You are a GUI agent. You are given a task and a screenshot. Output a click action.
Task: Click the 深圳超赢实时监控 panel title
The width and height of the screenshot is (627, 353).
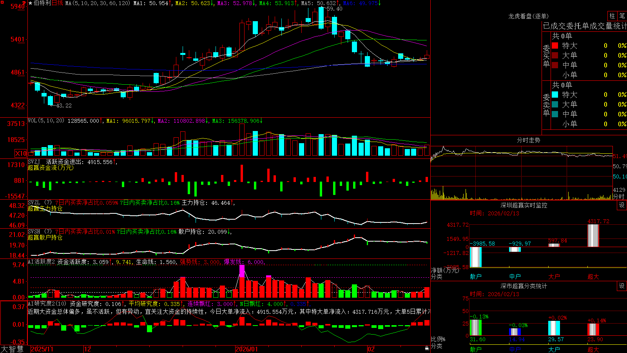pyautogui.click(x=524, y=205)
